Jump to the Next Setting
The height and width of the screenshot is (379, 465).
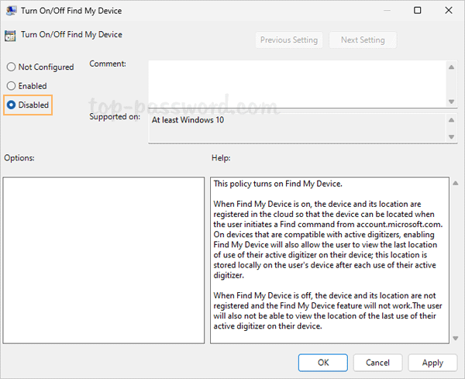[362, 40]
